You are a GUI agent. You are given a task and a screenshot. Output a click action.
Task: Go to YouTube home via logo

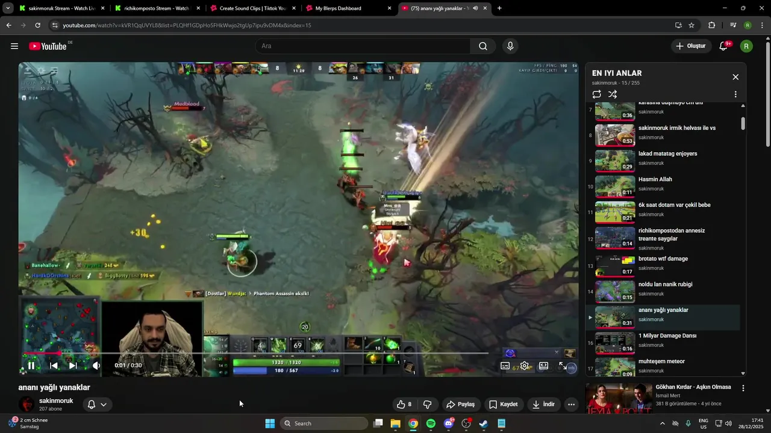[48, 46]
